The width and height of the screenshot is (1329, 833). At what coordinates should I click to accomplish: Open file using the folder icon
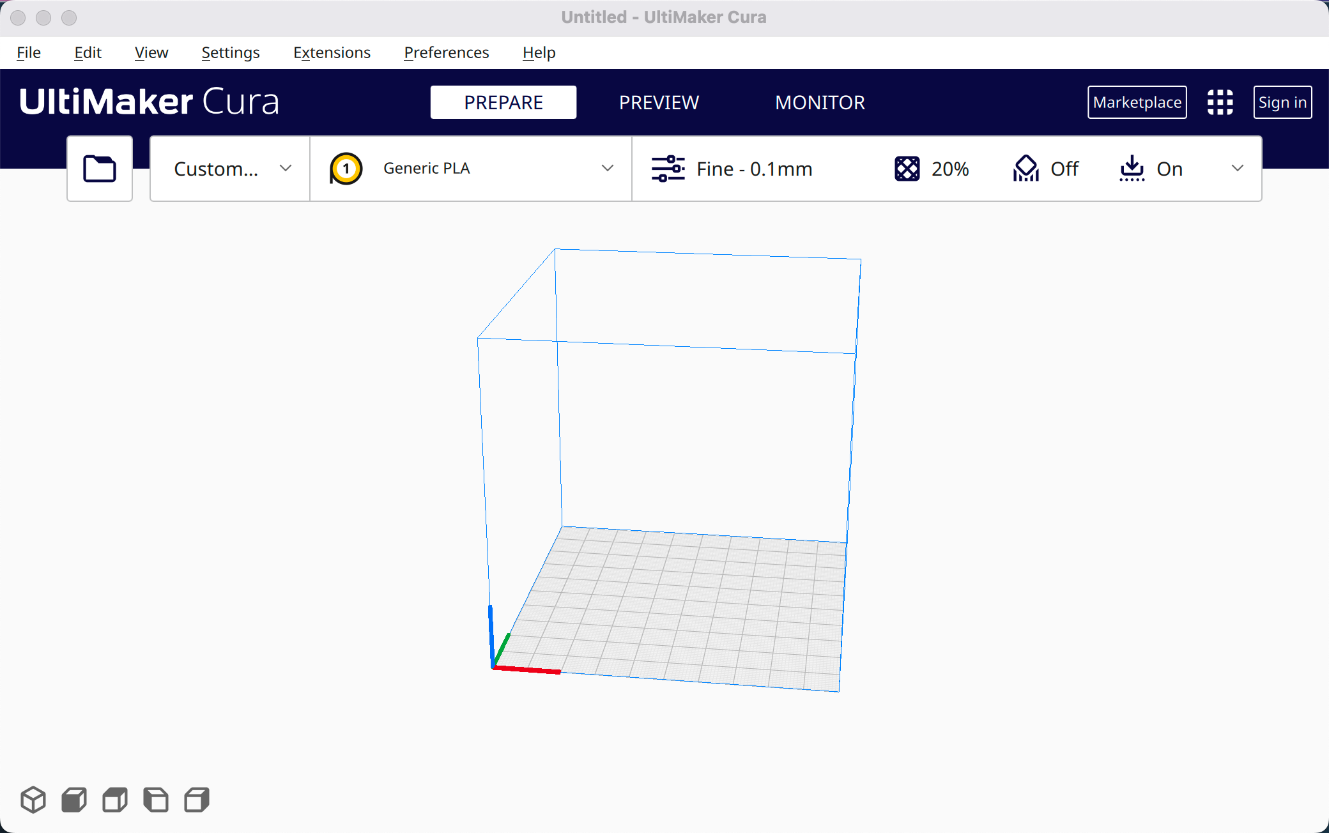(100, 169)
